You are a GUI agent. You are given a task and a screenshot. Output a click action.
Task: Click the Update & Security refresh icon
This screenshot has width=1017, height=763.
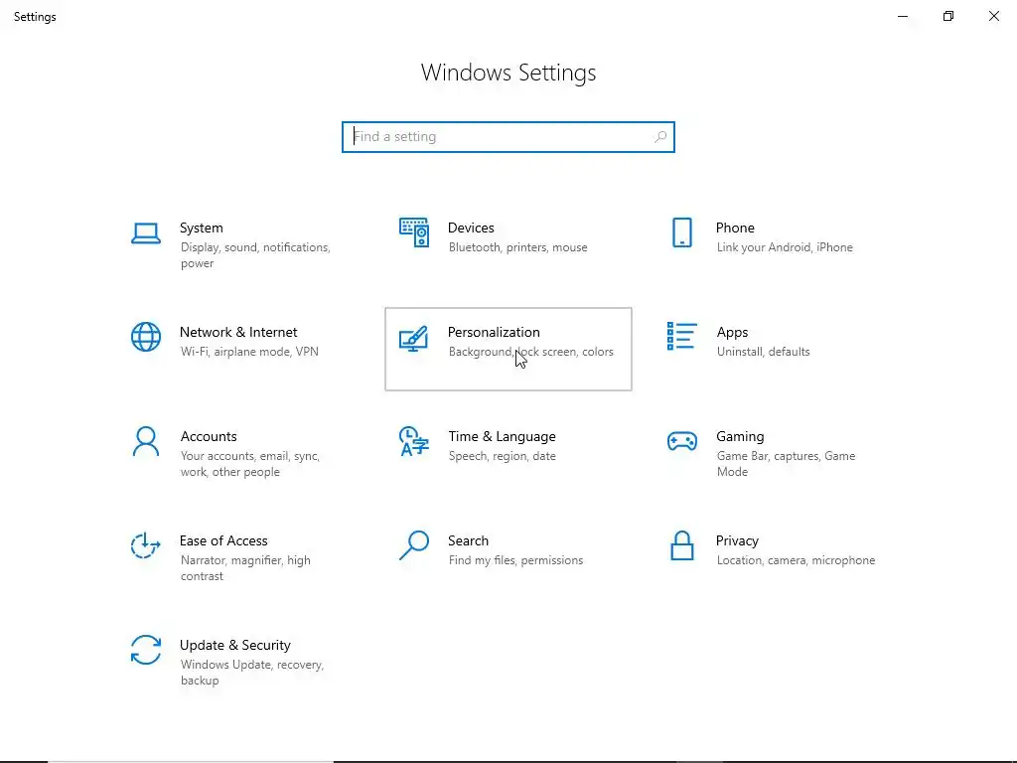click(146, 650)
